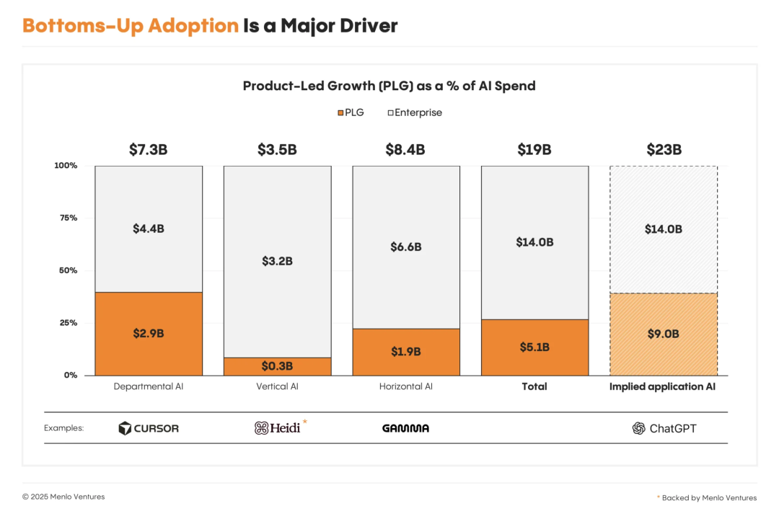The image size is (779, 511).
Task: Click the gray Enterprise legend swatch
Action: (390, 113)
